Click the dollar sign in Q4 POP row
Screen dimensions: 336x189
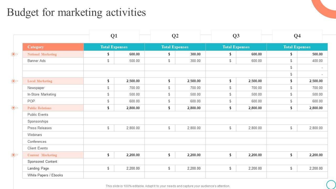[291, 101]
